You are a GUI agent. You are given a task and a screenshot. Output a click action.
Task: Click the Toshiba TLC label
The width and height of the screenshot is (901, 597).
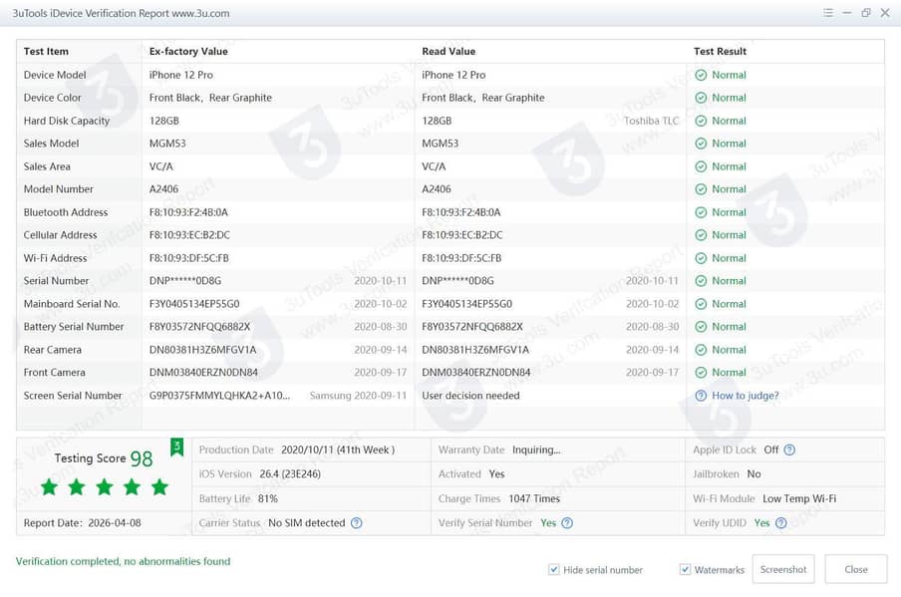pyautogui.click(x=651, y=121)
